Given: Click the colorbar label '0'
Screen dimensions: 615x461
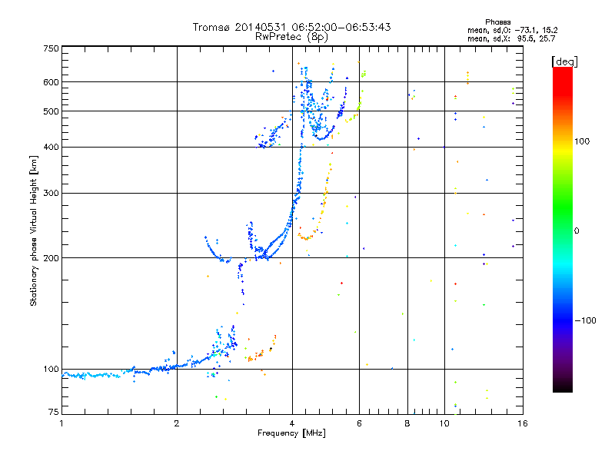Looking at the screenshot, I should [x=577, y=230].
